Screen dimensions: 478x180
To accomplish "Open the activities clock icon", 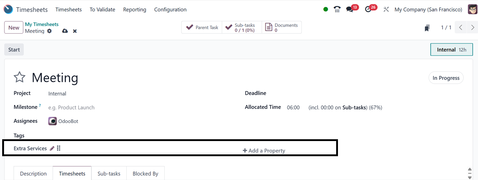I will 368,9.
